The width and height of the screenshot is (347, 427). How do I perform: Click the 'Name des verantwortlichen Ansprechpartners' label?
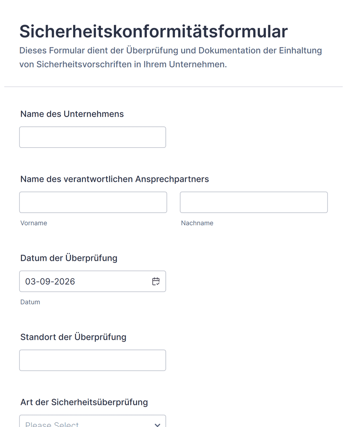114,179
